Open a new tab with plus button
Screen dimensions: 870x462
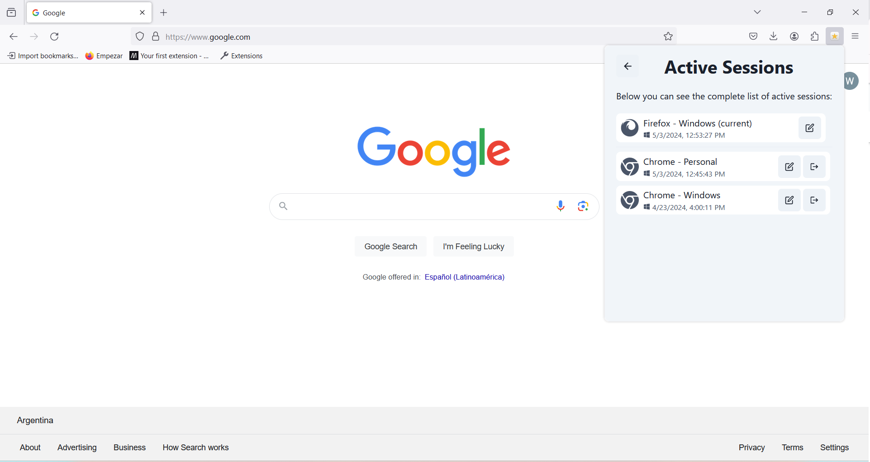coord(164,13)
